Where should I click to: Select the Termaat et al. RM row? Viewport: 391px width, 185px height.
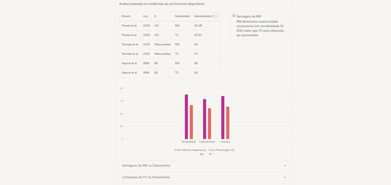point(170,44)
